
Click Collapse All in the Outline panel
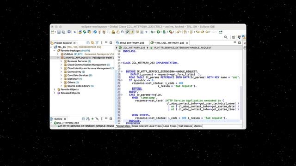pos(83,119)
